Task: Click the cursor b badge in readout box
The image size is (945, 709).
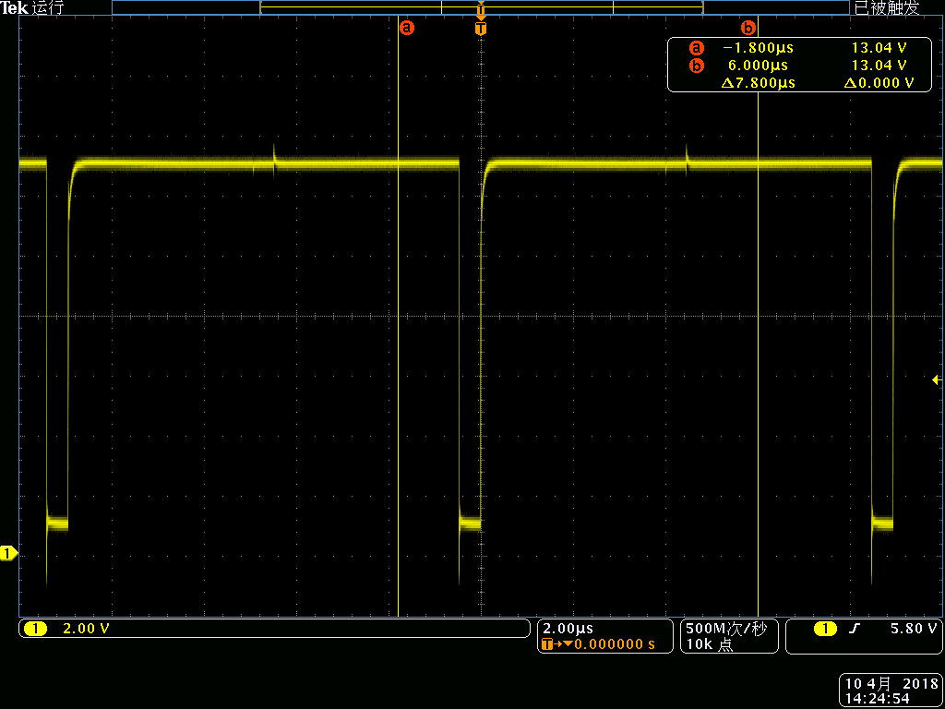Action: pyautogui.click(x=696, y=66)
